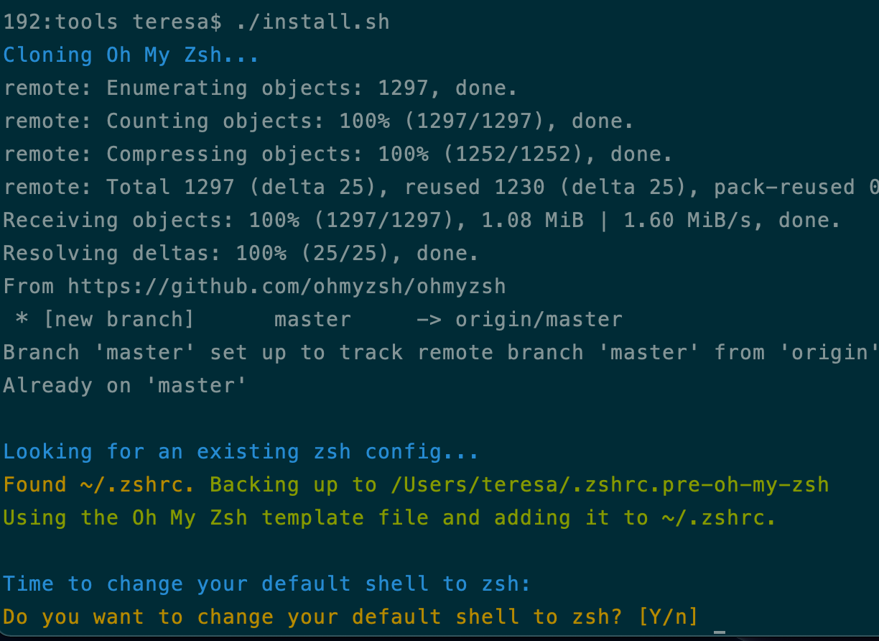
Task: Click the "Found ~/.zshrc." text
Action: pos(99,485)
